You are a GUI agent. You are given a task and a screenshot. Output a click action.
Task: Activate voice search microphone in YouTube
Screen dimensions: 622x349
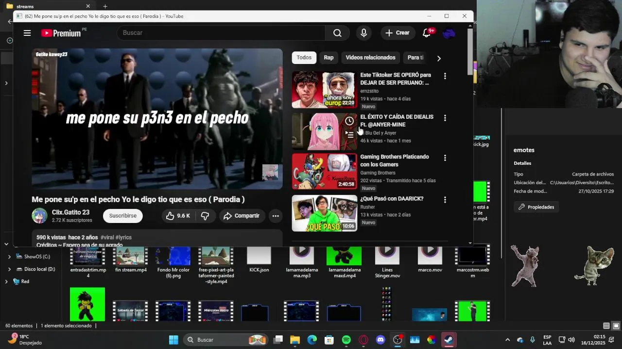363,33
